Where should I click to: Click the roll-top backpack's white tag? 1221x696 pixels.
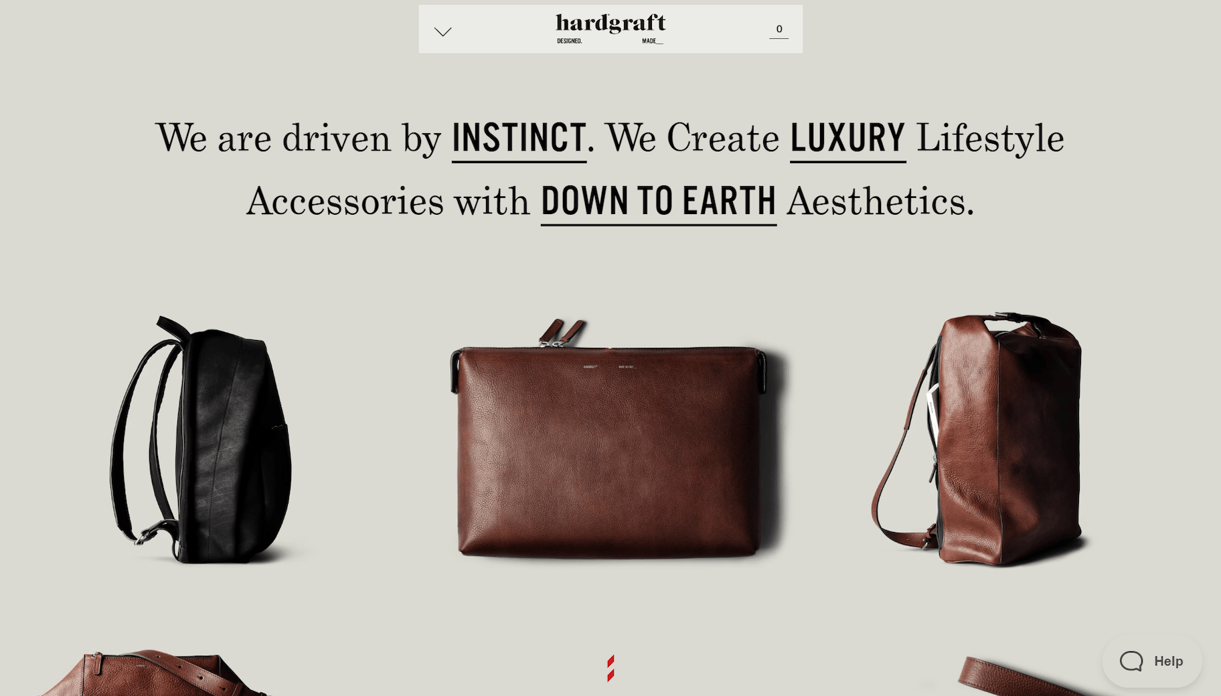tap(932, 399)
